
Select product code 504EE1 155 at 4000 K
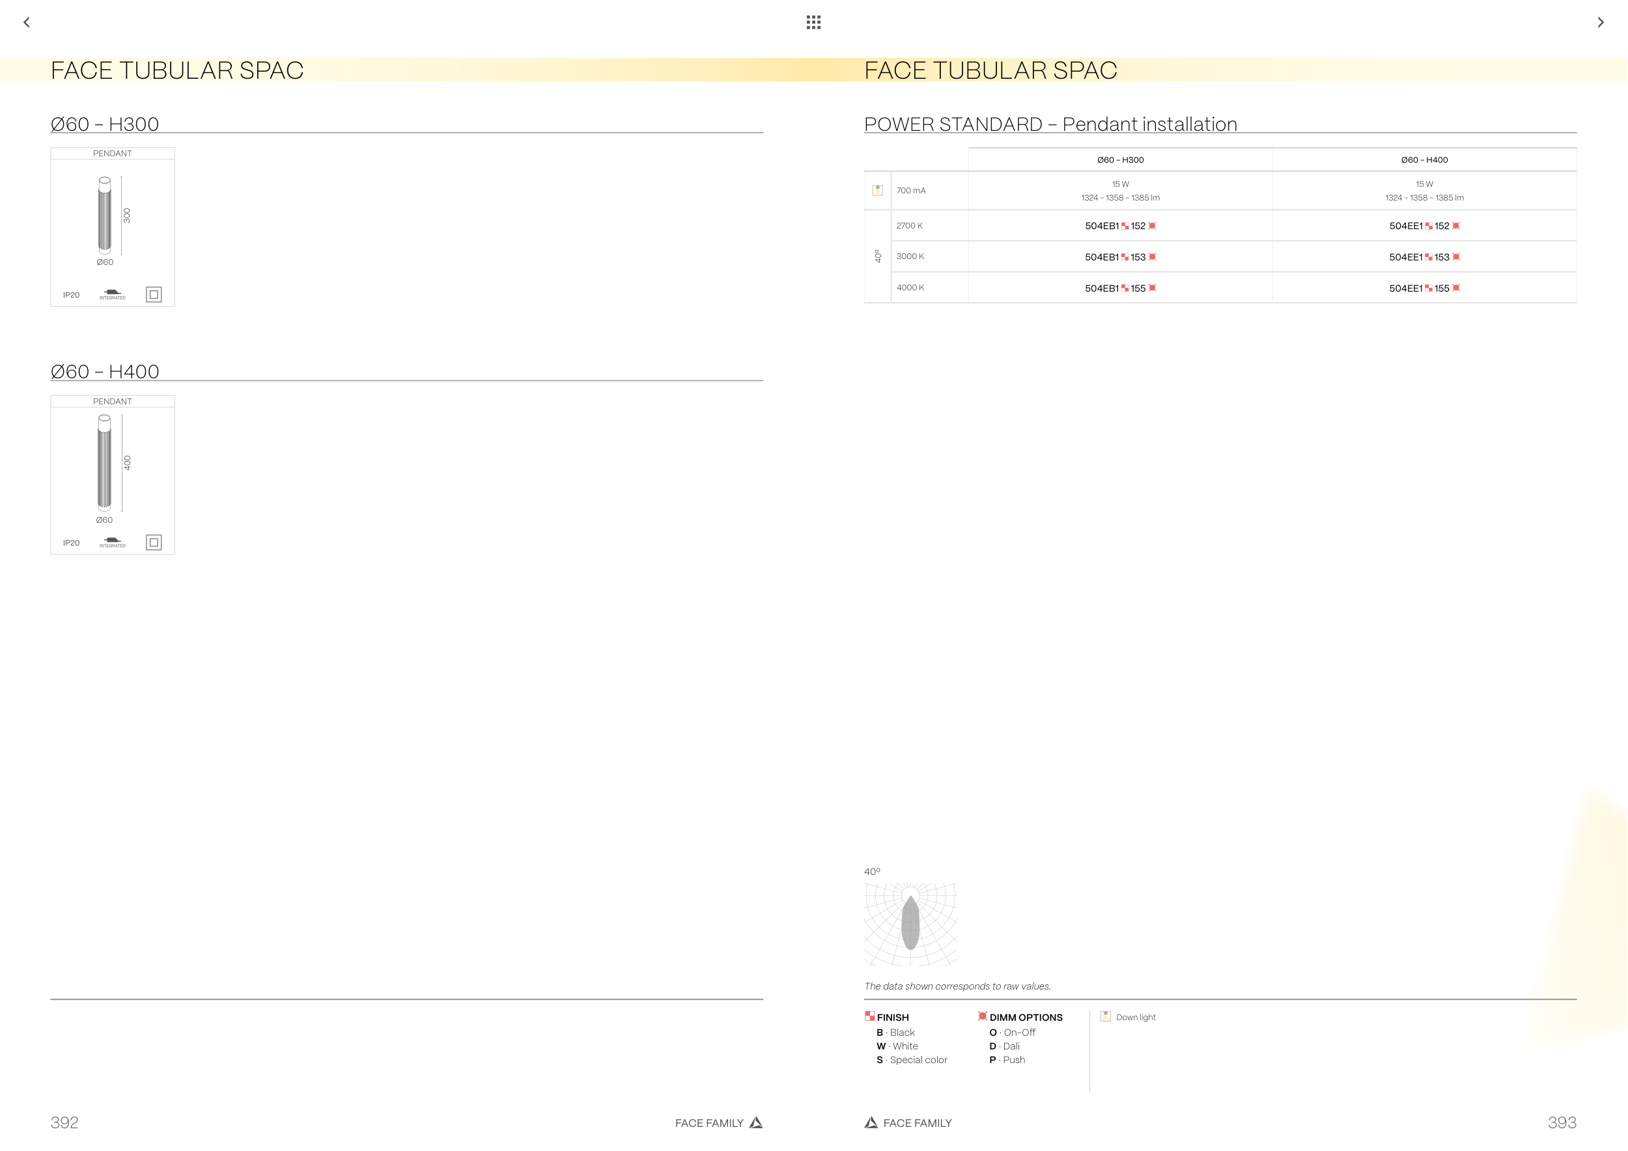coord(1424,288)
